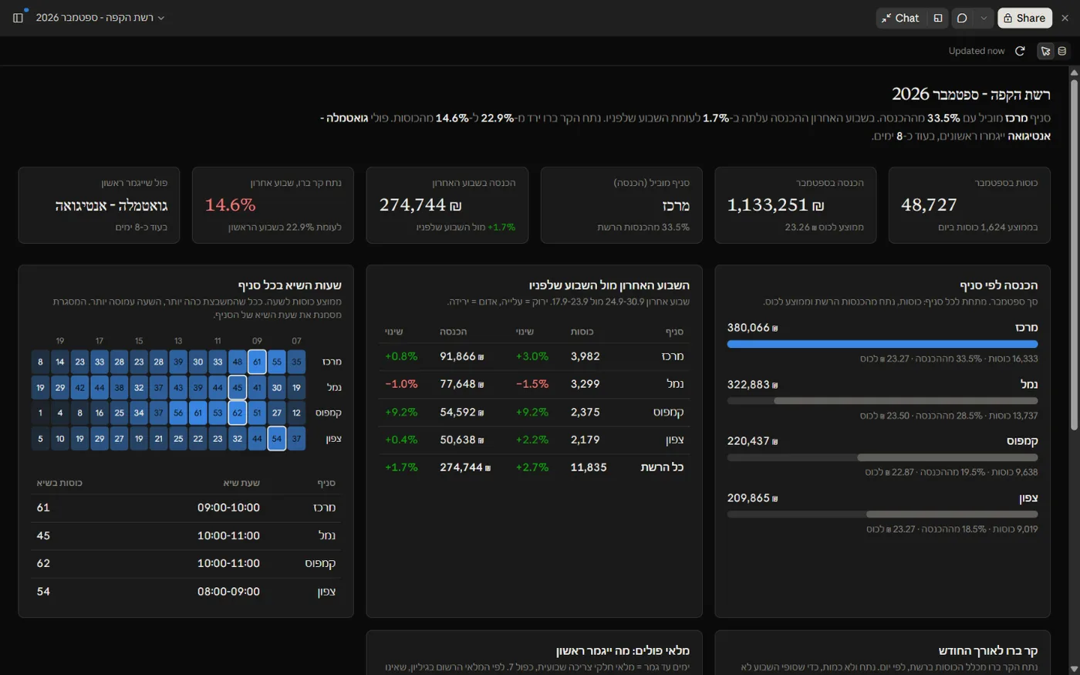
Task: Close the panel with the X icon
Action: pos(1065,18)
